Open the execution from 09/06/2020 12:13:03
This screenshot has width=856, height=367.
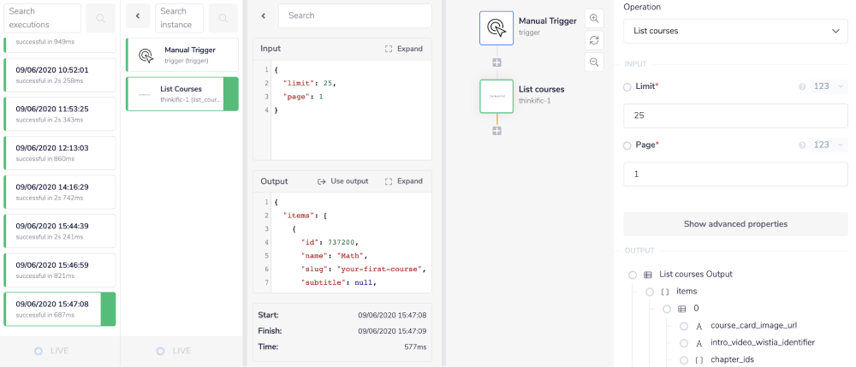60,152
